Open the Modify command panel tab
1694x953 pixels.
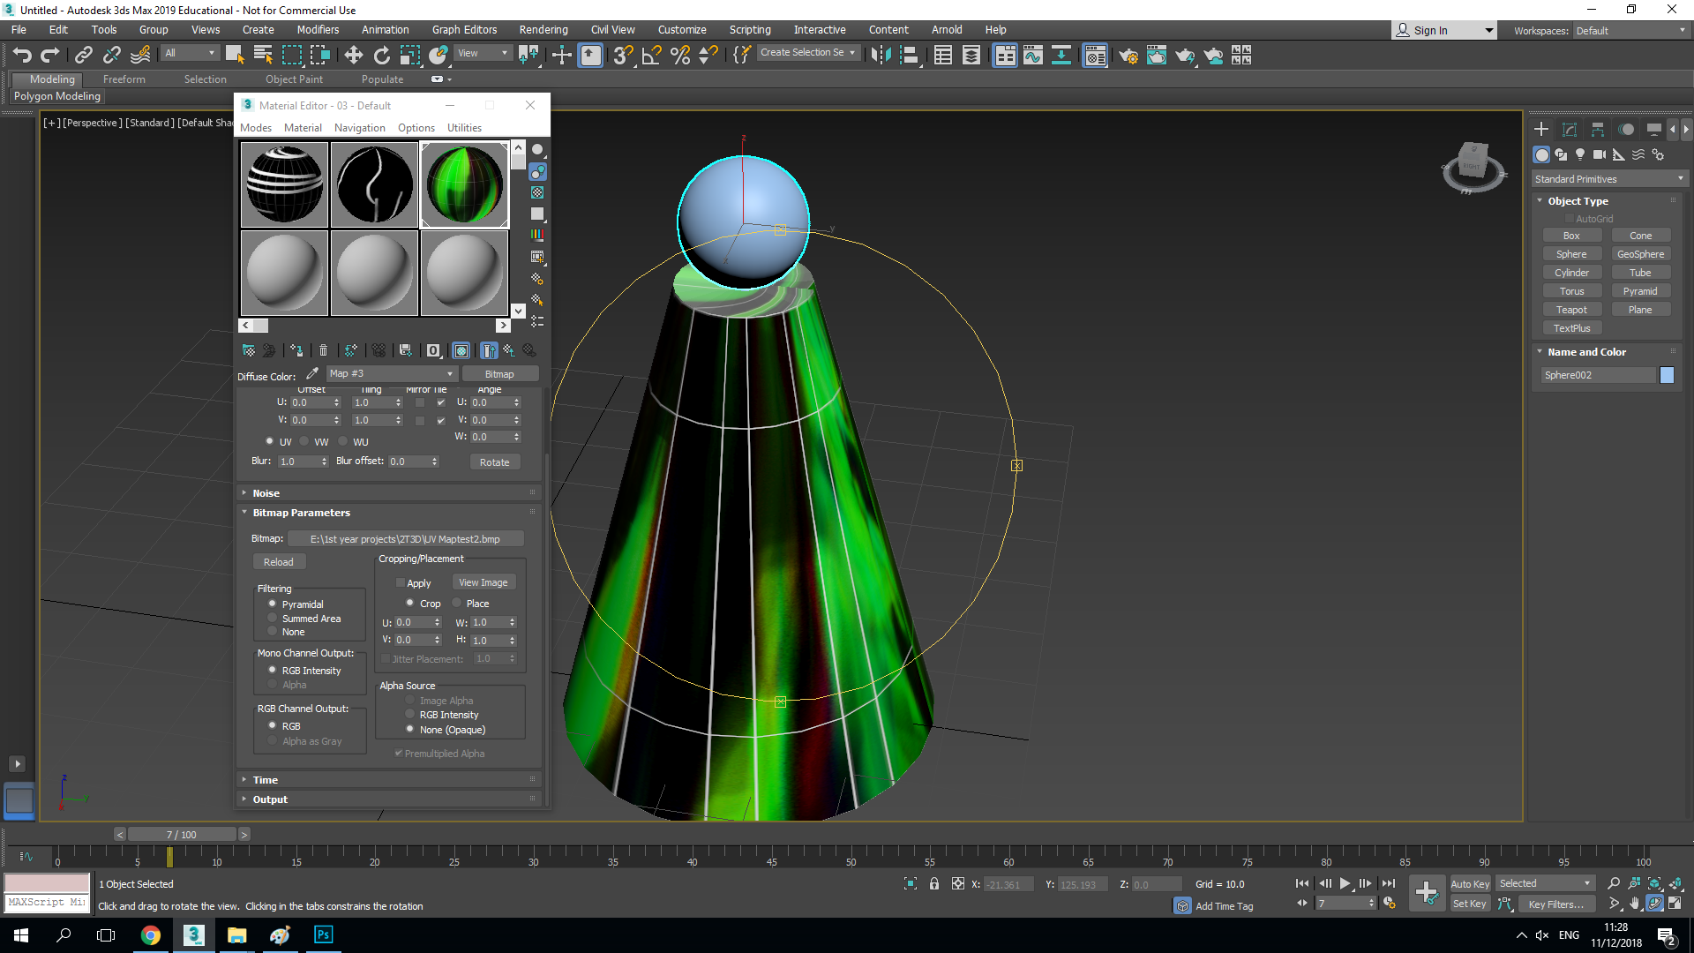1570,130
